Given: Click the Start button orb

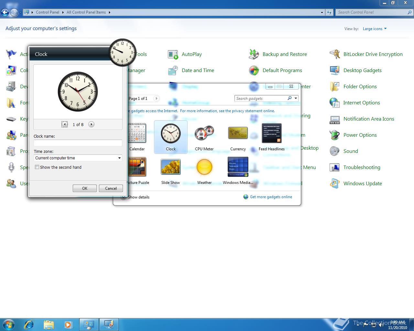Looking at the screenshot, I should (9, 324).
